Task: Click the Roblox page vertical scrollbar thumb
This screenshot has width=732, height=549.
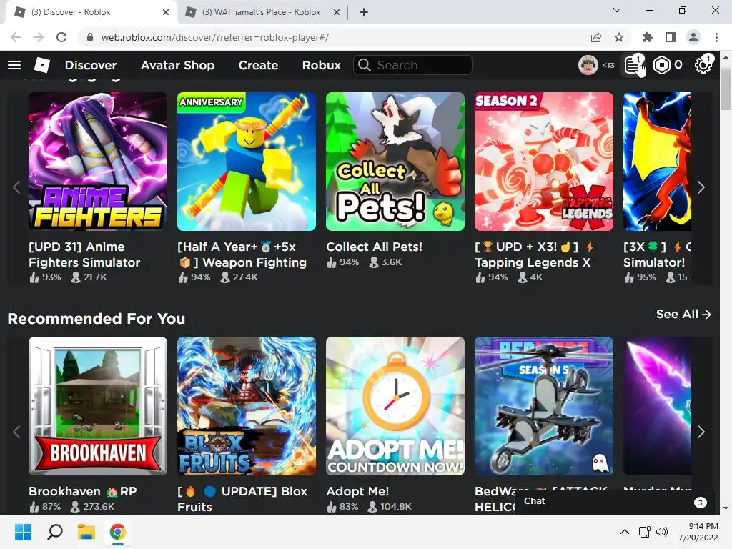Action: pos(726,88)
